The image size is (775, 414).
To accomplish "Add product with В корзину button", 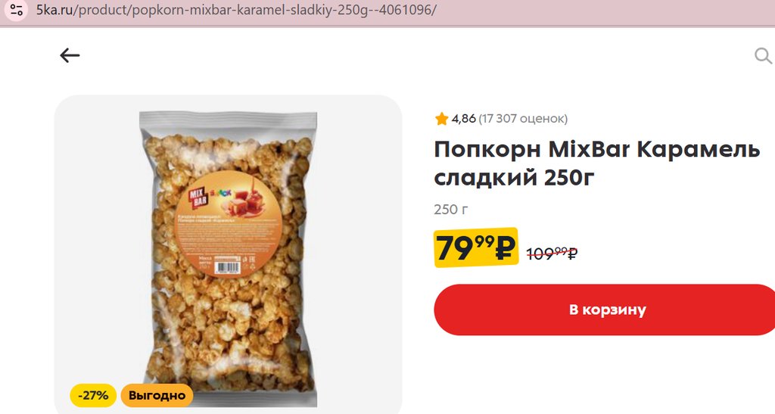I will tap(605, 310).
